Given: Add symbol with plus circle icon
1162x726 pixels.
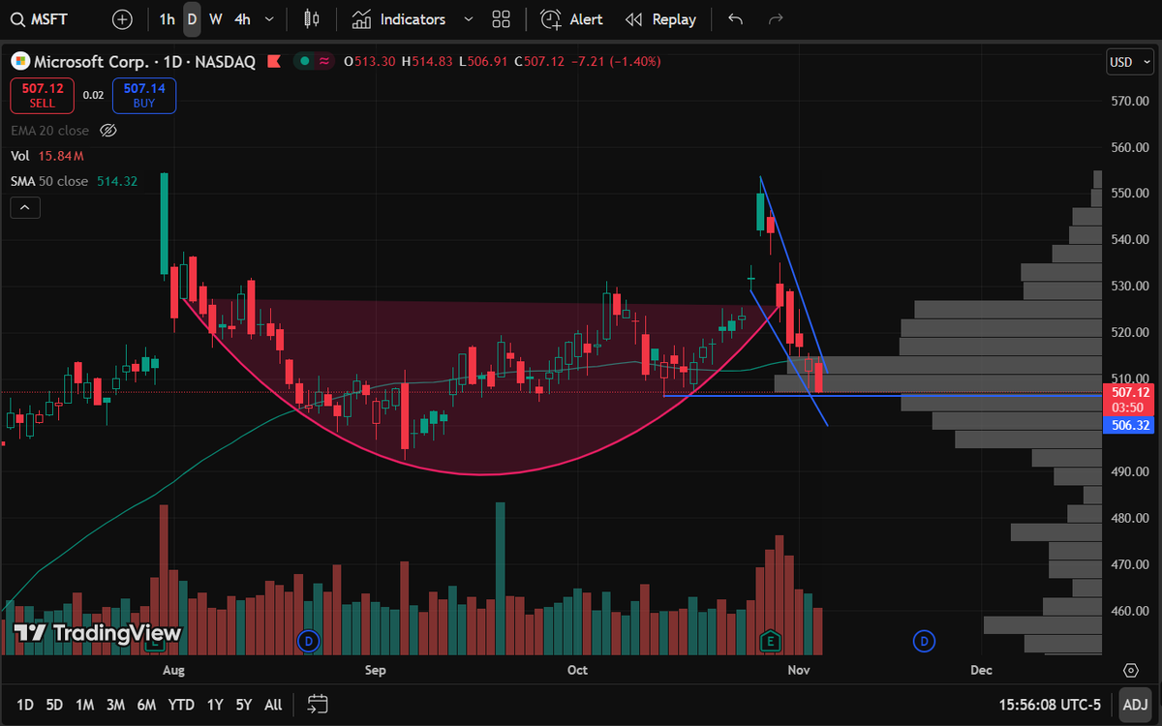Looking at the screenshot, I should 122,19.
